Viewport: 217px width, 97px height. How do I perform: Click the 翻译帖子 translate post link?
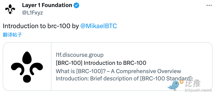pos(13,35)
